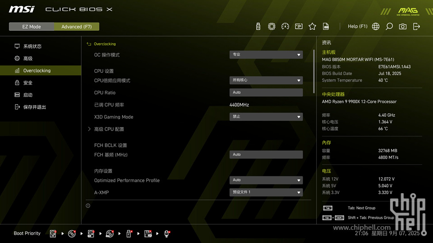Click the info circle icon below settings list
433x243 pixels.
[88, 206]
